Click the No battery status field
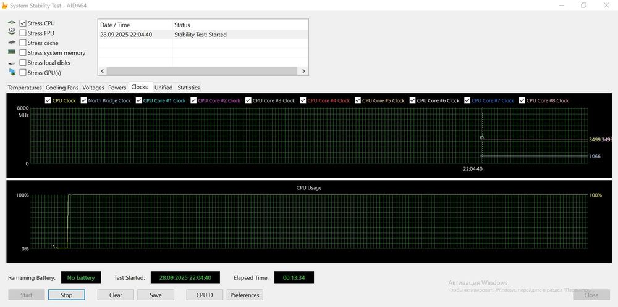Viewport: 618px width, 307px height. coord(81,277)
